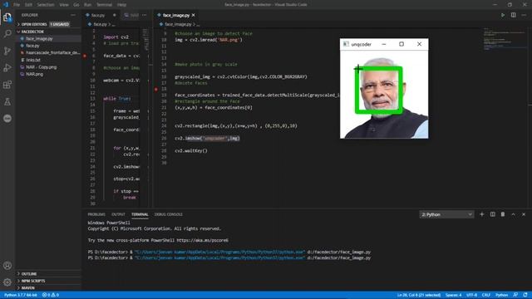This screenshot has width=532, height=299.
Task: Open the Help menu
Action: coord(121,5)
